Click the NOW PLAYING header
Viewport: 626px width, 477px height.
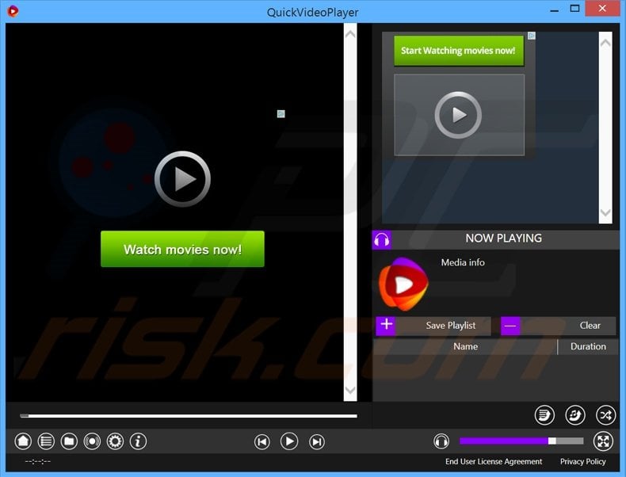[x=503, y=238]
